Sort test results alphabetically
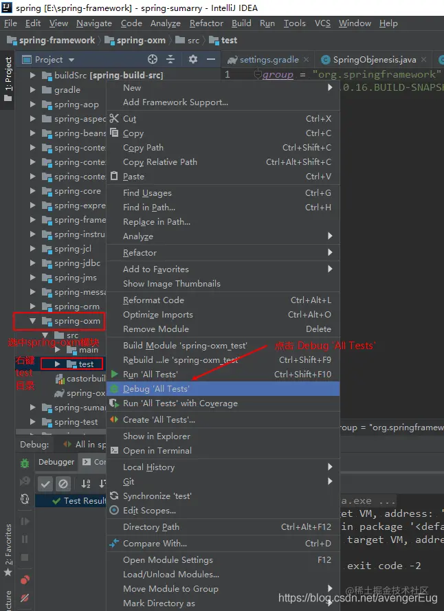This screenshot has width=444, height=611. click(x=86, y=484)
